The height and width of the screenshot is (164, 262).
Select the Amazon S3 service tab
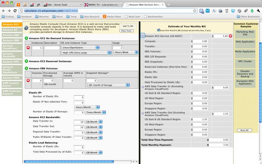[x=12, y=30]
